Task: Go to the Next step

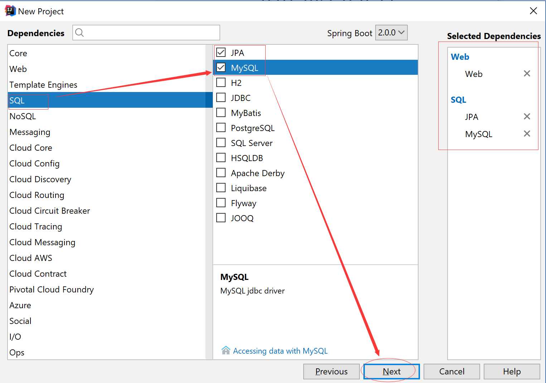Action: 391,372
